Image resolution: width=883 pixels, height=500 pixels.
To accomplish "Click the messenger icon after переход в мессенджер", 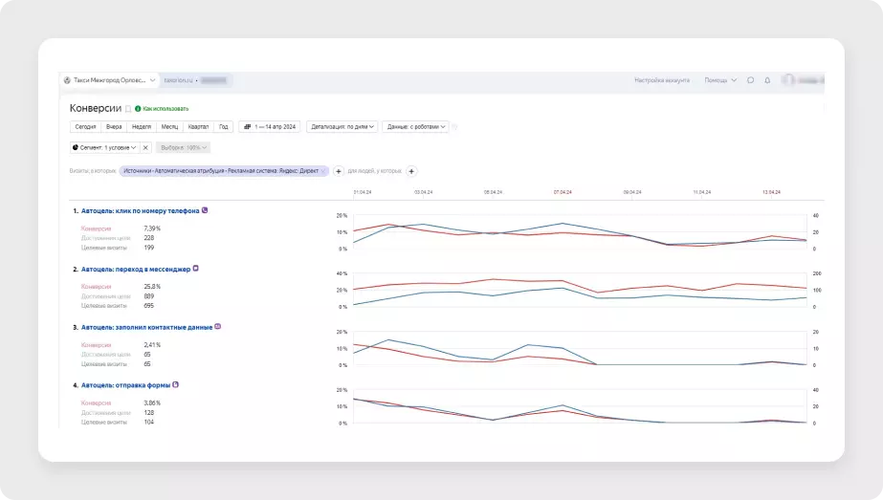I will click(196, 269).
